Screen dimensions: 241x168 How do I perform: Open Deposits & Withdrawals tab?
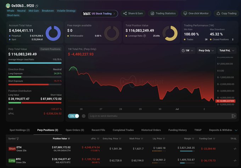(x=220, y=130)
